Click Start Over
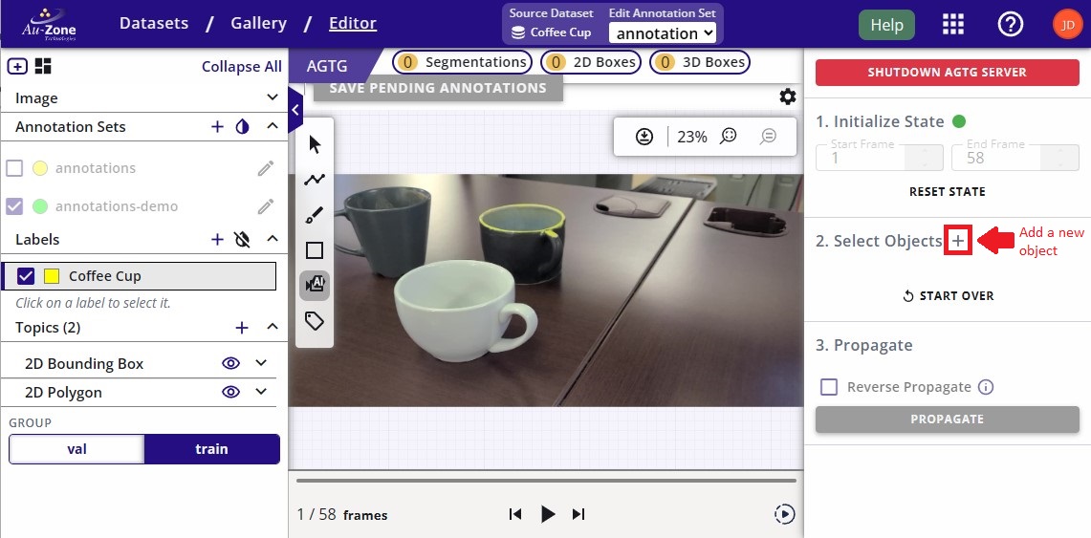The height and width of the screenshot is (538, 1091). pos(948,296)
